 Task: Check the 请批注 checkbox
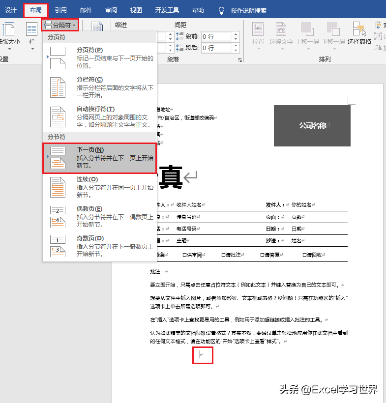223,255
